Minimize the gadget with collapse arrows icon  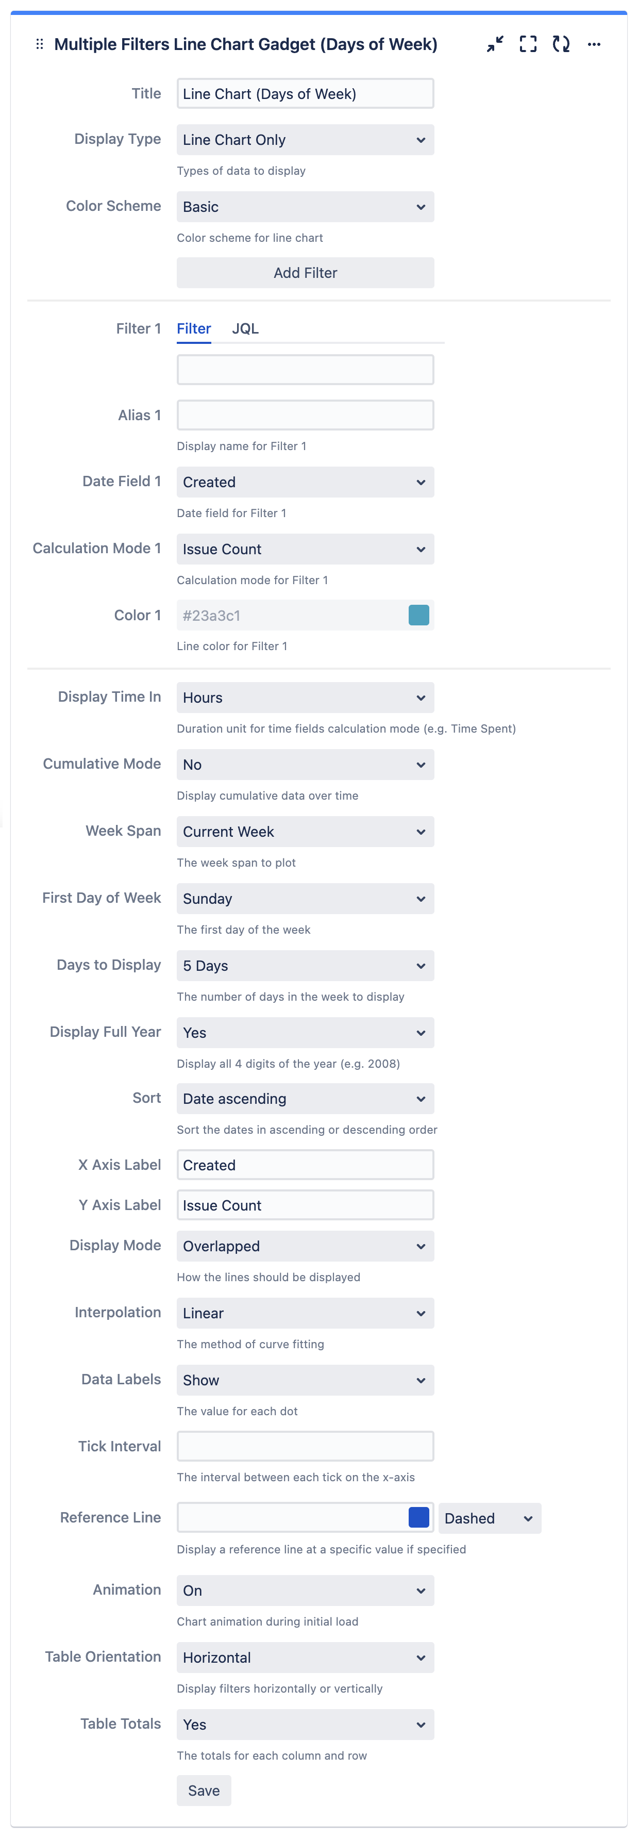pyautogui.click(x=495, y=44)
